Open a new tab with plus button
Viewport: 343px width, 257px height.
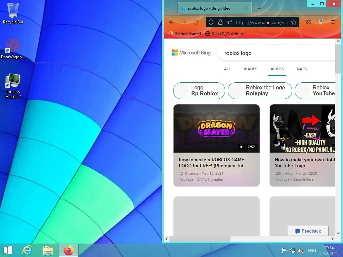259,8
